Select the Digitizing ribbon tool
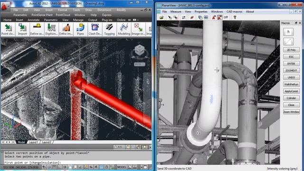Image resolution: width=304 pixels, height=171 pixels. (51, 29)
